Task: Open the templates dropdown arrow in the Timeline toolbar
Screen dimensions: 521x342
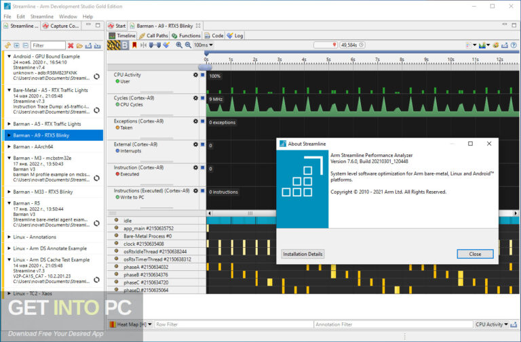Action: (474, 45)
